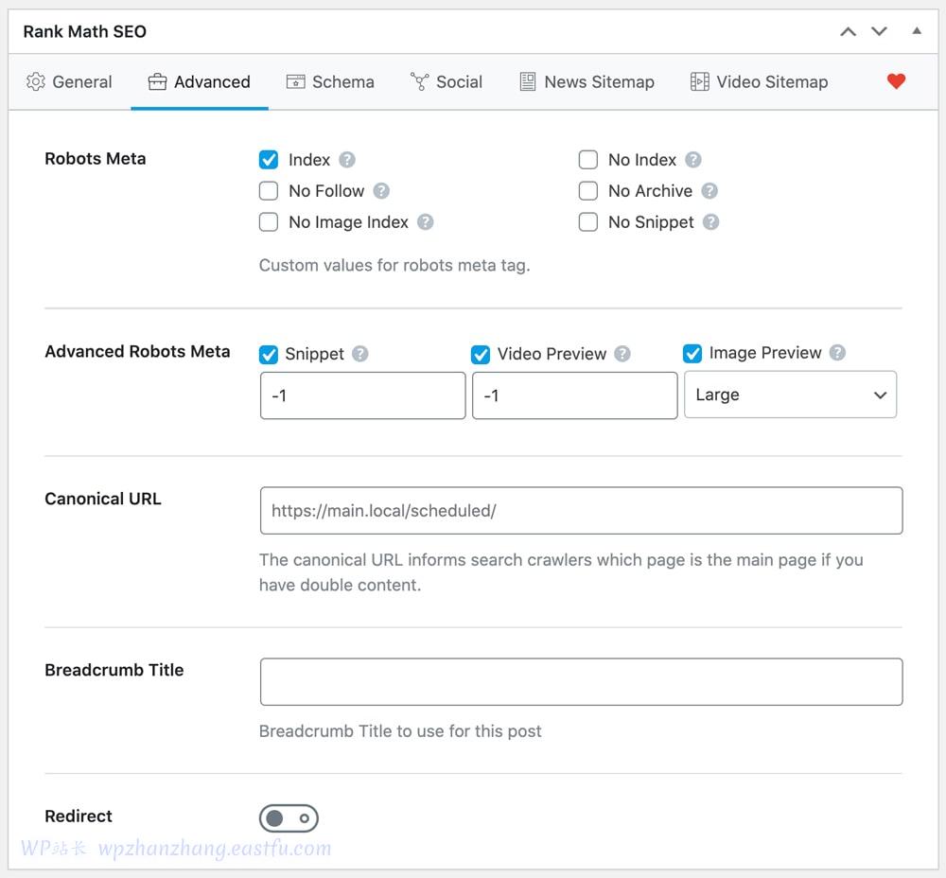Uncheck the Video Preview checkbox
The image size is (946, 878).
click(481, 355)
